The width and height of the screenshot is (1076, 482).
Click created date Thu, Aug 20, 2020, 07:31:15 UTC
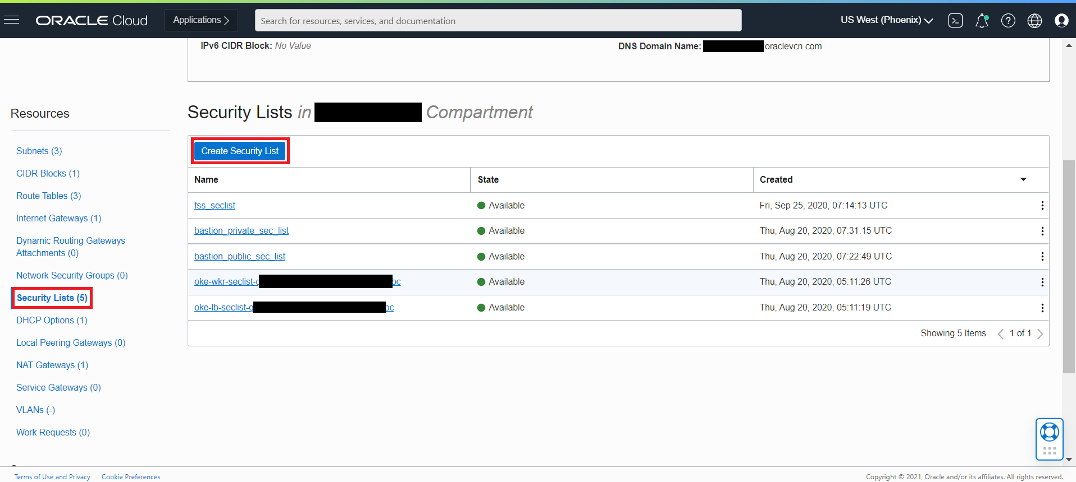pos(826,231)
